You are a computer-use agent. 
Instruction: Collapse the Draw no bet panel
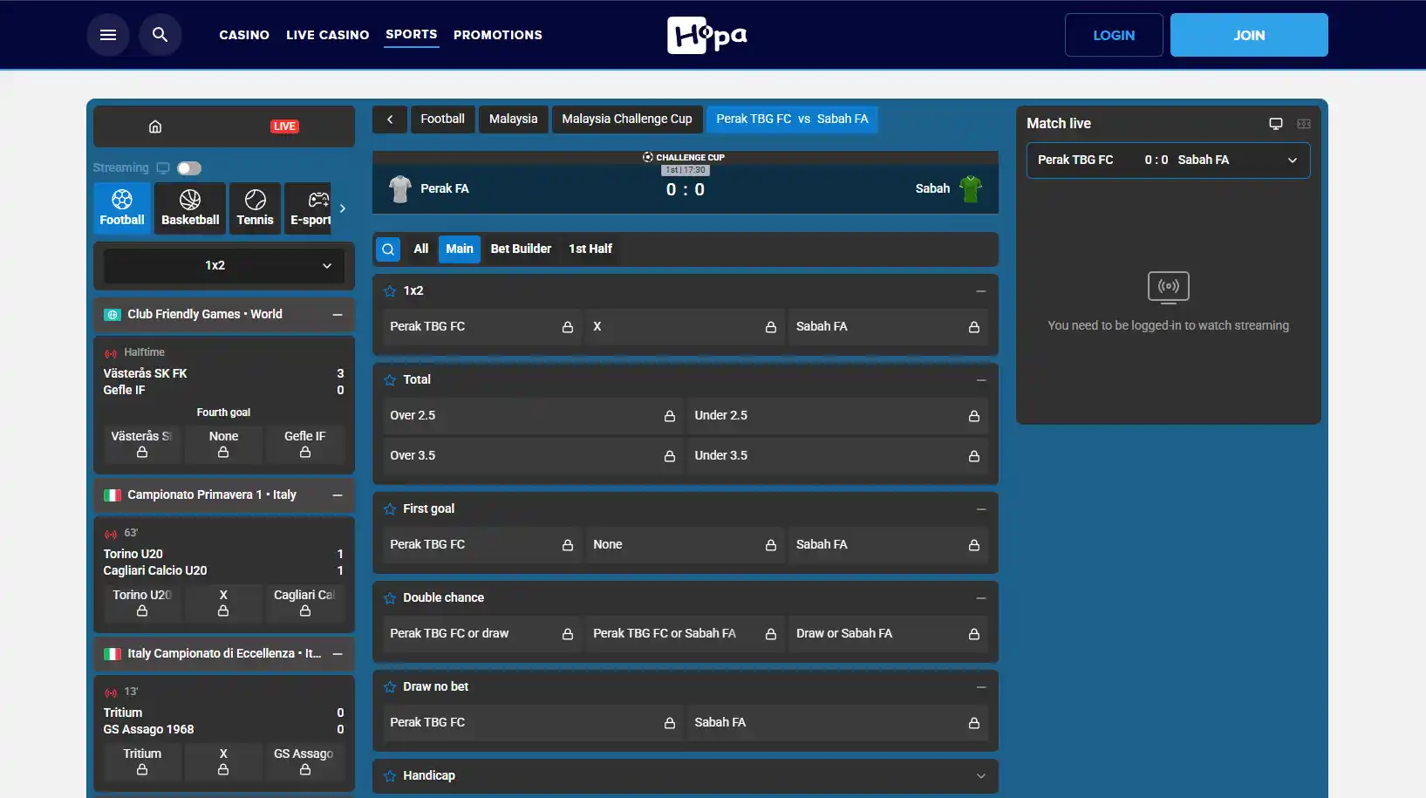[x=981, y=687]
